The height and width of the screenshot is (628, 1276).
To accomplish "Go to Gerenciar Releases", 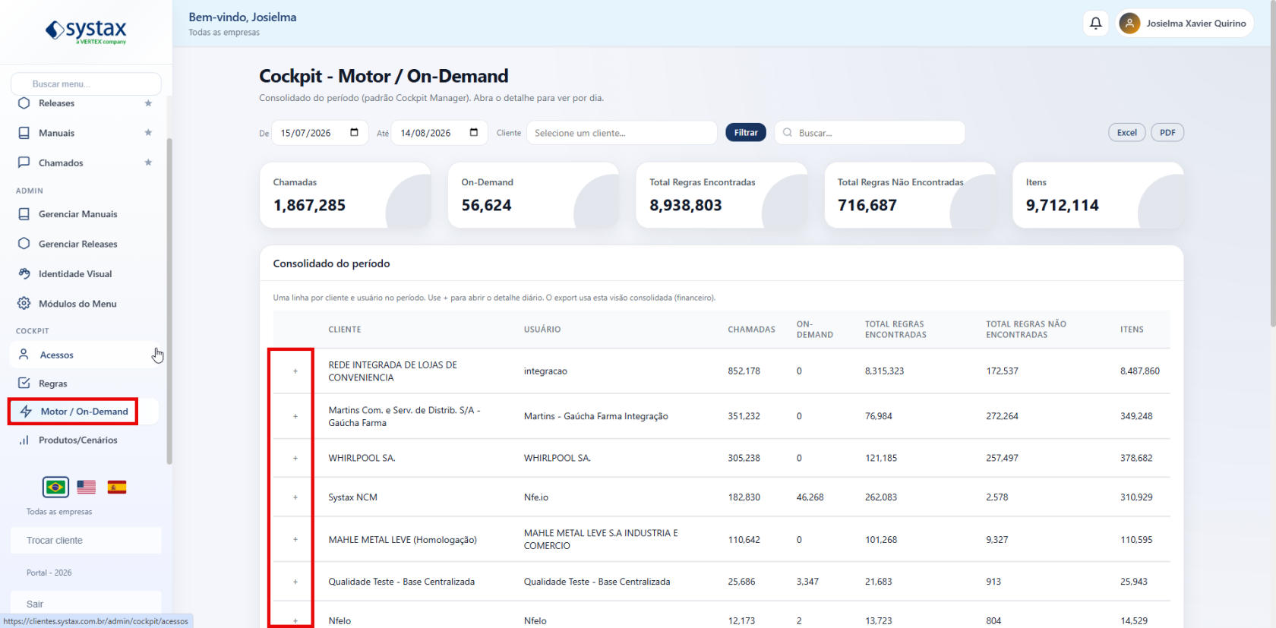I will coord(77,244).
